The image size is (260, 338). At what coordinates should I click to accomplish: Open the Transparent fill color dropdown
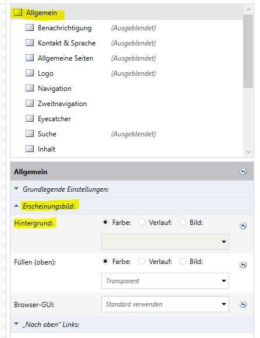(165, 281)
